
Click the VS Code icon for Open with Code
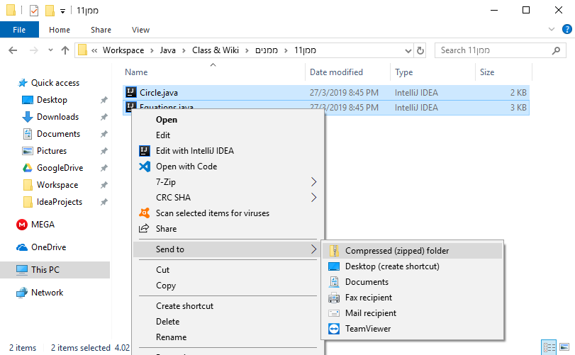pyautogui.click(x=144, y=167)
